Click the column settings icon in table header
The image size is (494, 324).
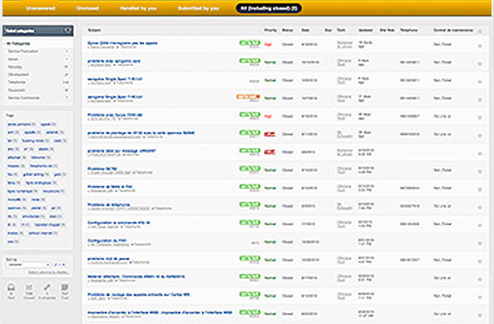[480, 30]
